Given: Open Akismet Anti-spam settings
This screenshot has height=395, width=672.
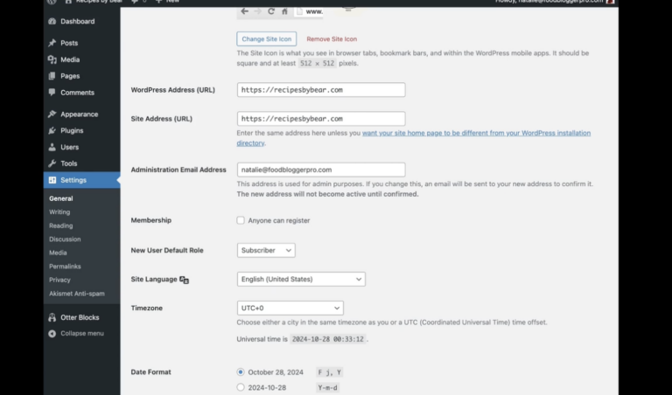Looking at the screenshot, I should (77, 294).
